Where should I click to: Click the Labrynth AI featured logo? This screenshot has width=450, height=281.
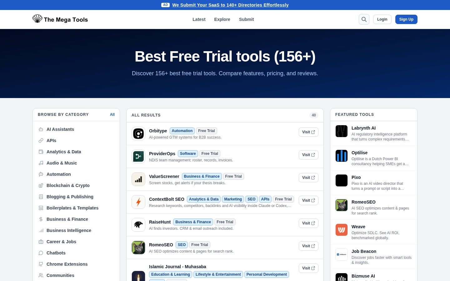click(342, 131)
